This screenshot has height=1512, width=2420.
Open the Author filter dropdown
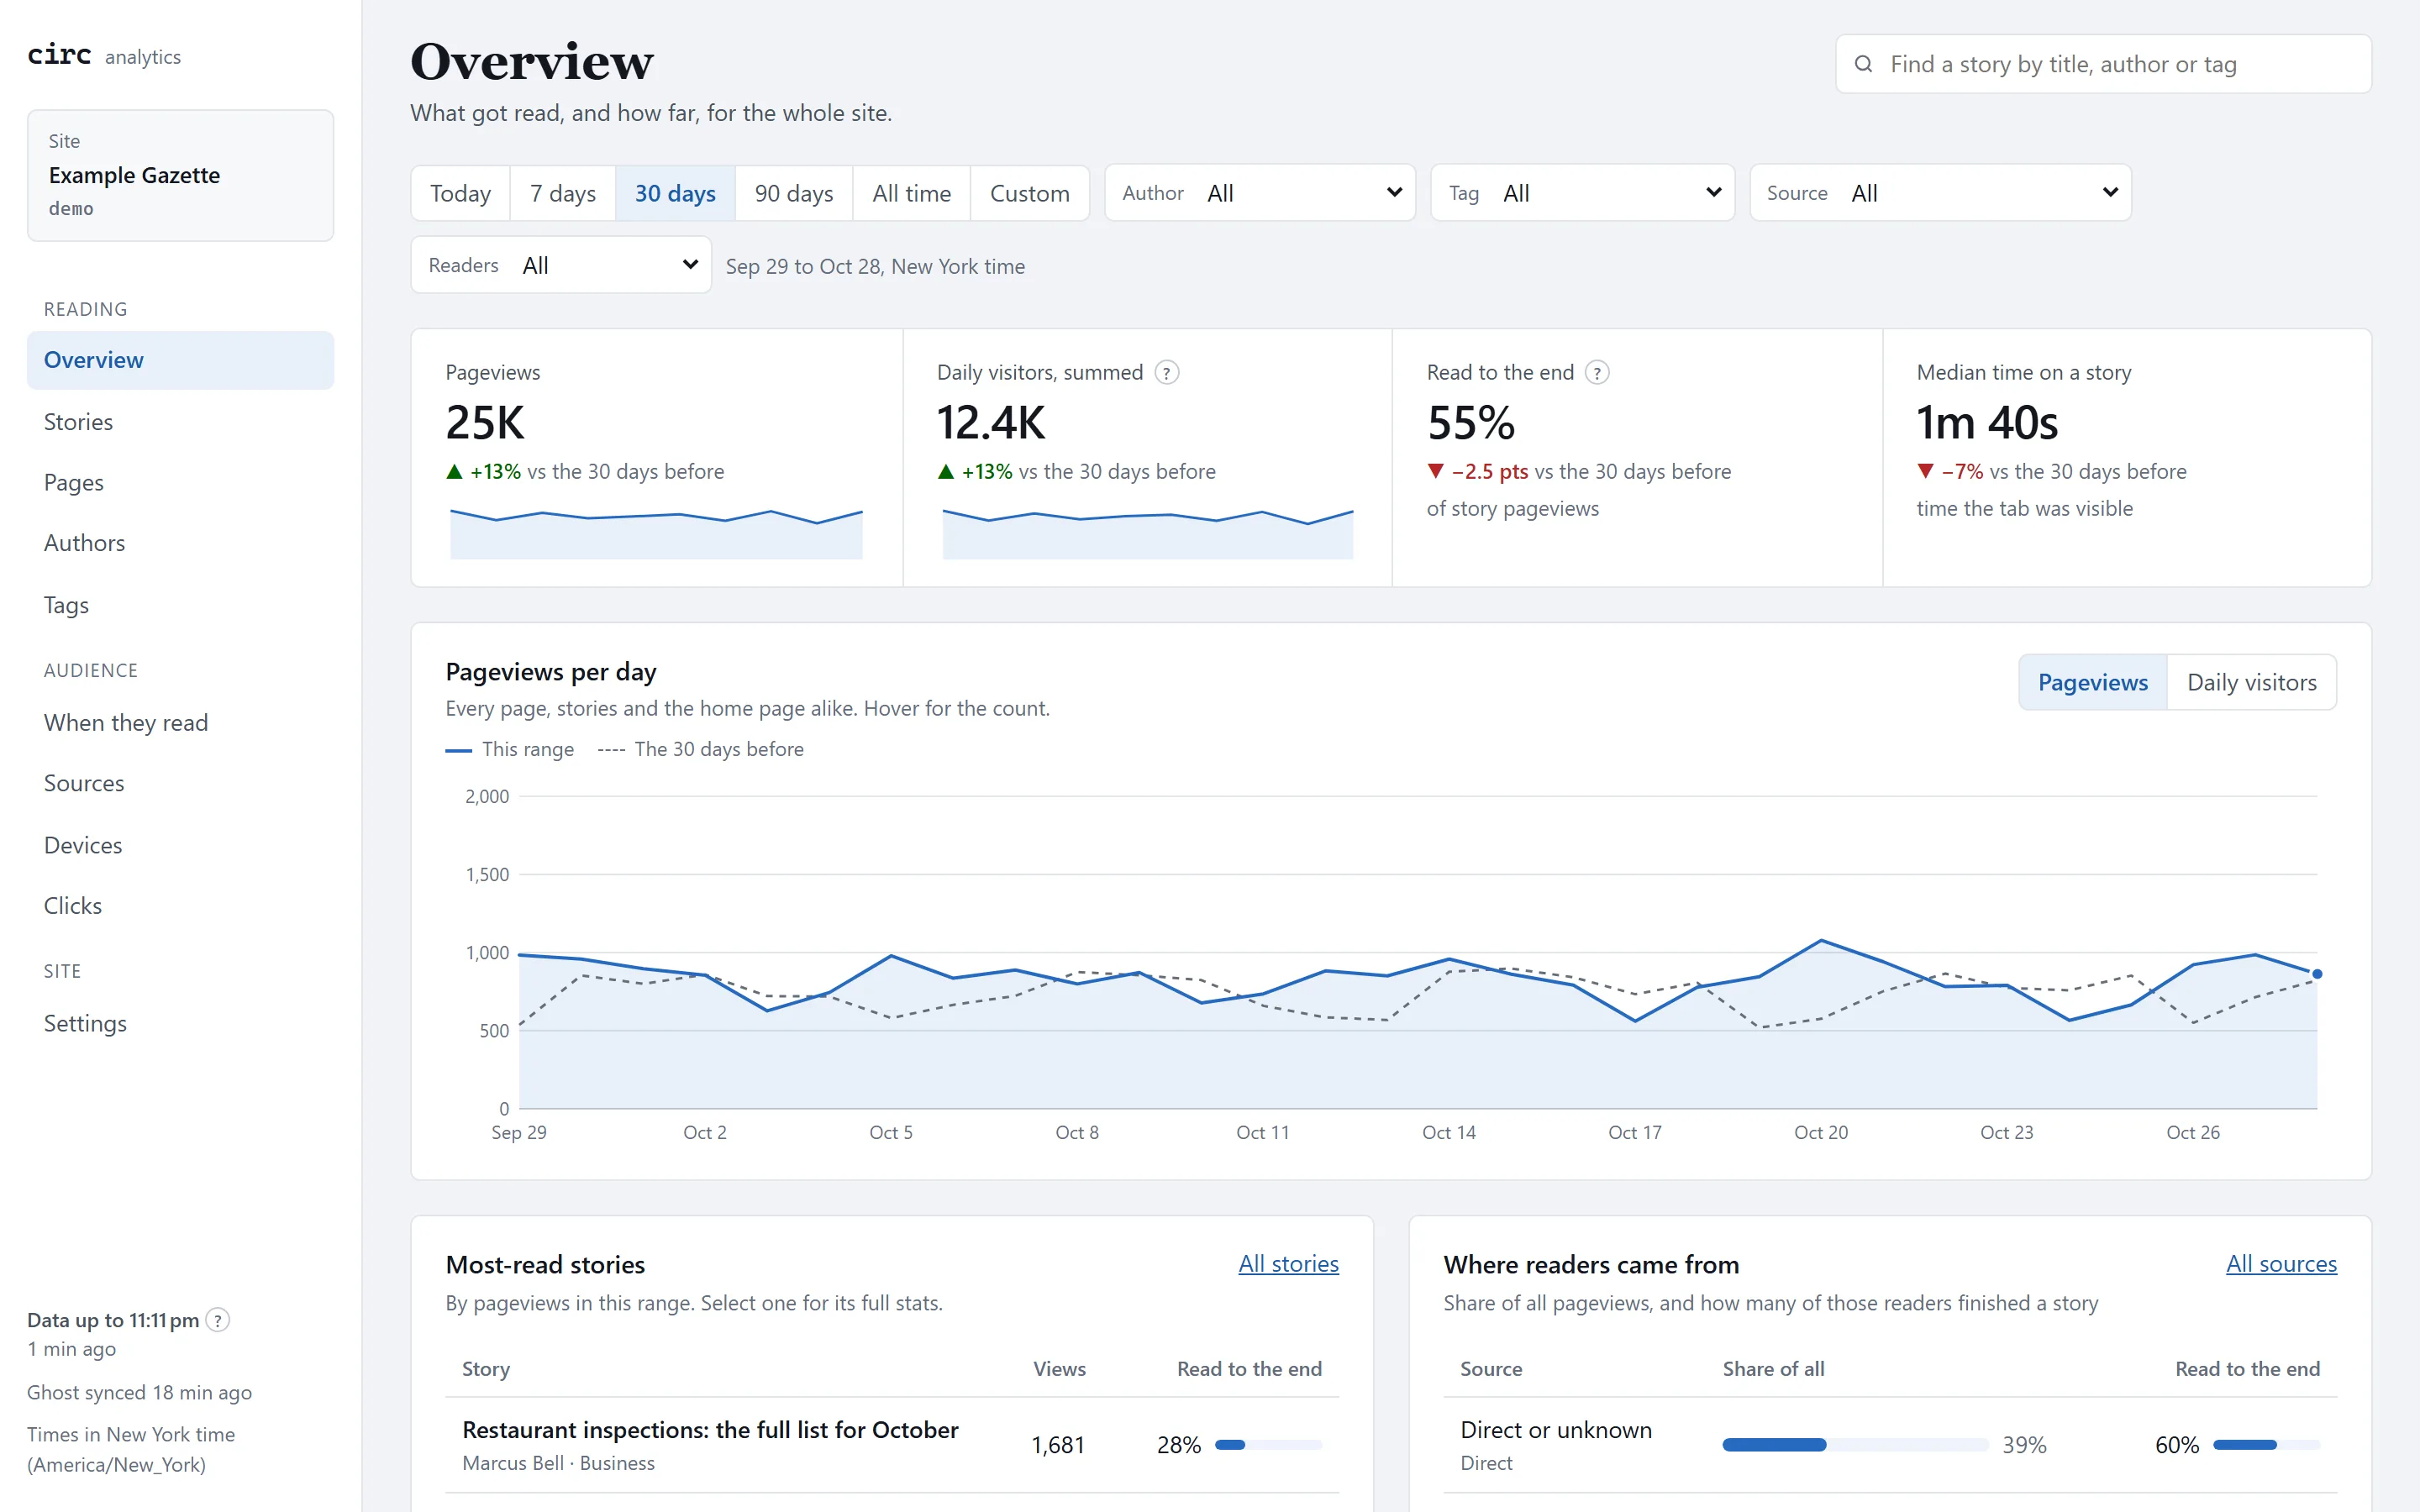1260,193
